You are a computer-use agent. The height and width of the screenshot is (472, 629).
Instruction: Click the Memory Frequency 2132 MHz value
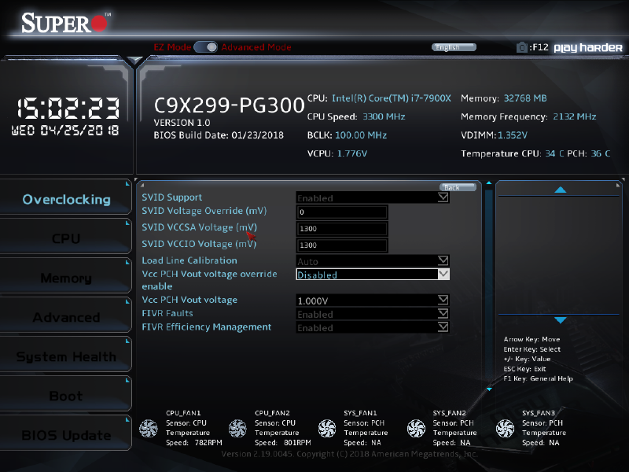pos(575,116)
